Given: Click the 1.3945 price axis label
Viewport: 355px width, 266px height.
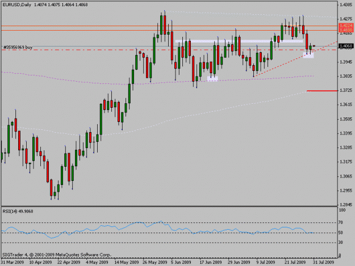Looking at the screenshot, I should pos(346,62).
